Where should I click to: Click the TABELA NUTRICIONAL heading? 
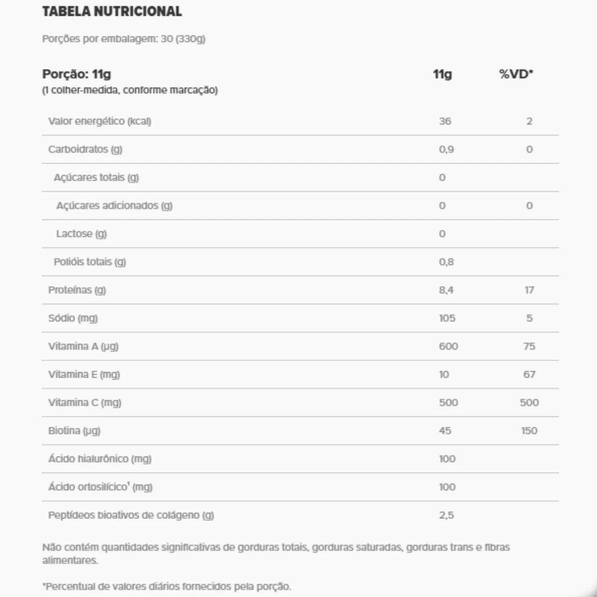(x=112, y=11)
